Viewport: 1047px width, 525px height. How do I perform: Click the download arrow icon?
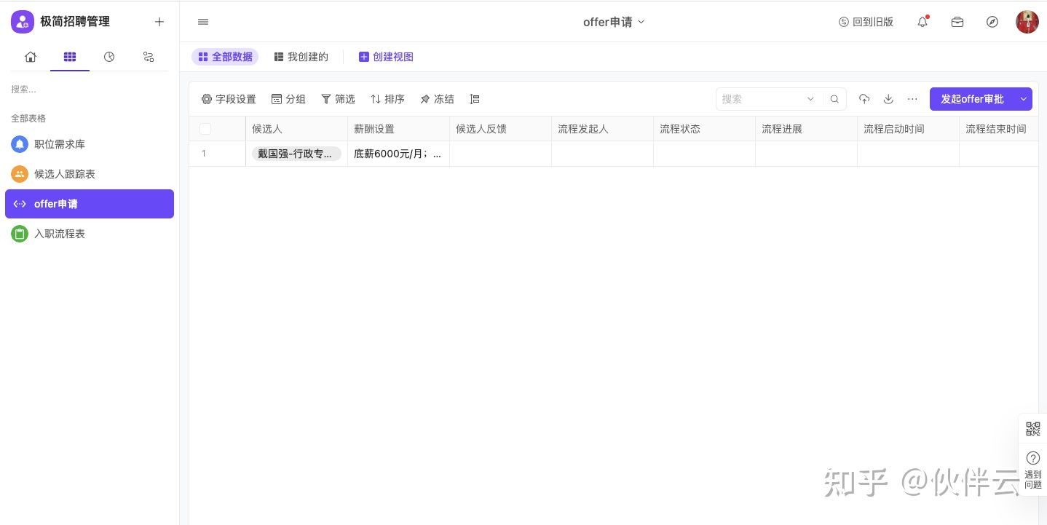888,99
